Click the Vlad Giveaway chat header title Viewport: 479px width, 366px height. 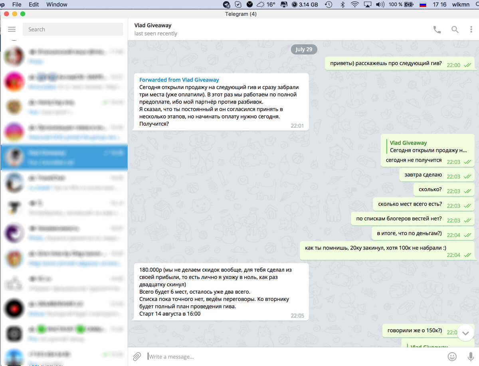click(x=153, y=26)
